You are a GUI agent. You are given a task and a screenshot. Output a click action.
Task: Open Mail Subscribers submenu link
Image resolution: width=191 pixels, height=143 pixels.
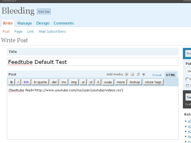(x=53, y=32)
